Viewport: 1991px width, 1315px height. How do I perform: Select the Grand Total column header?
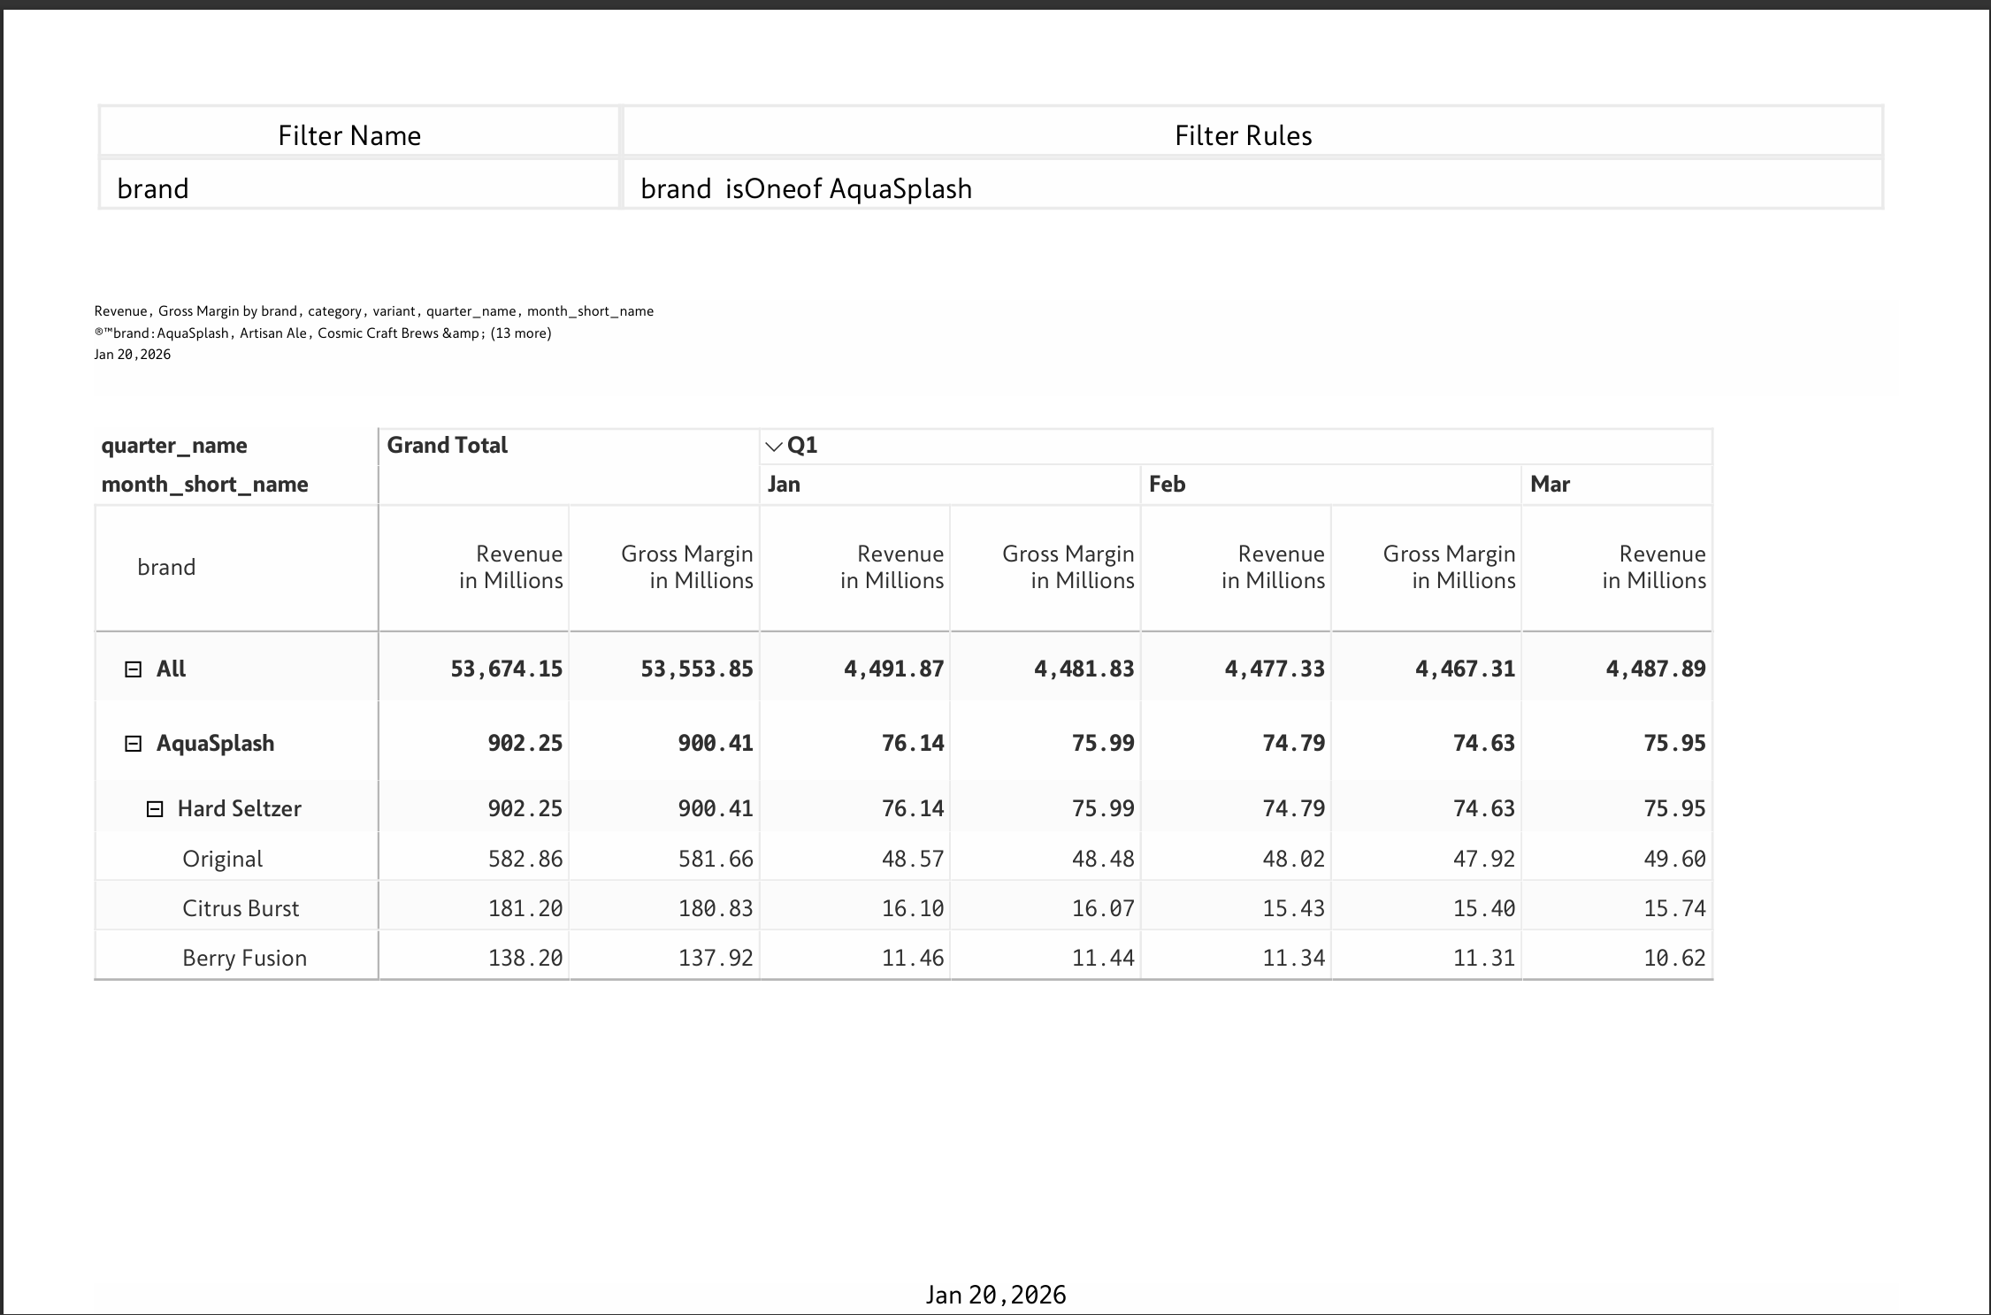click(x=447, y=446)
